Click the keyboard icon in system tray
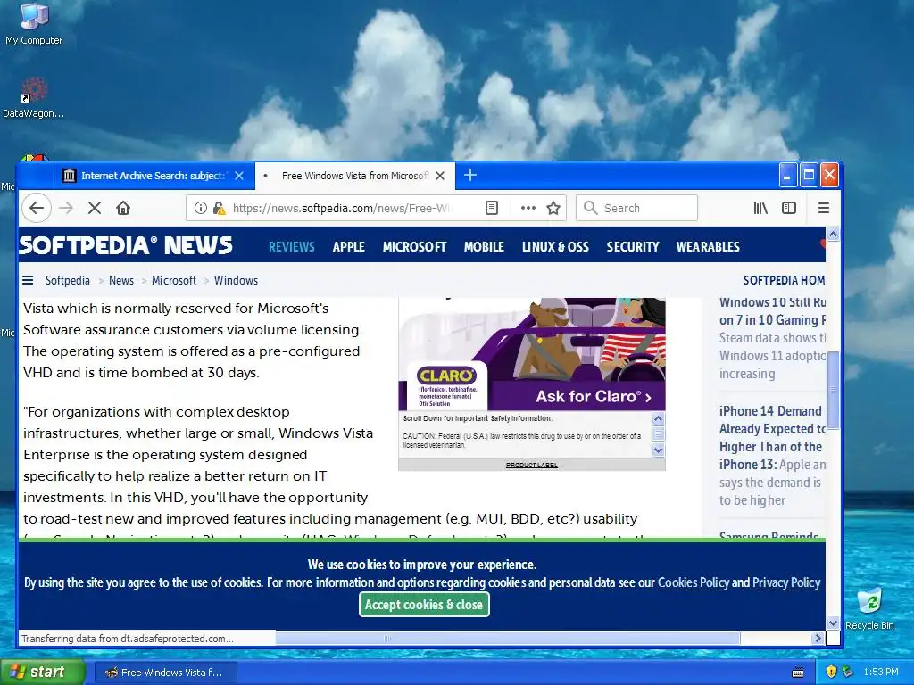This screenshot has width=914, height=685. [798, 673]
